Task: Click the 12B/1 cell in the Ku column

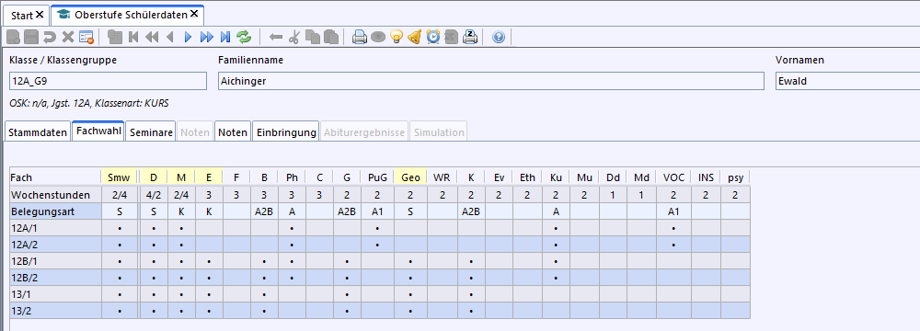Action: 555,260
